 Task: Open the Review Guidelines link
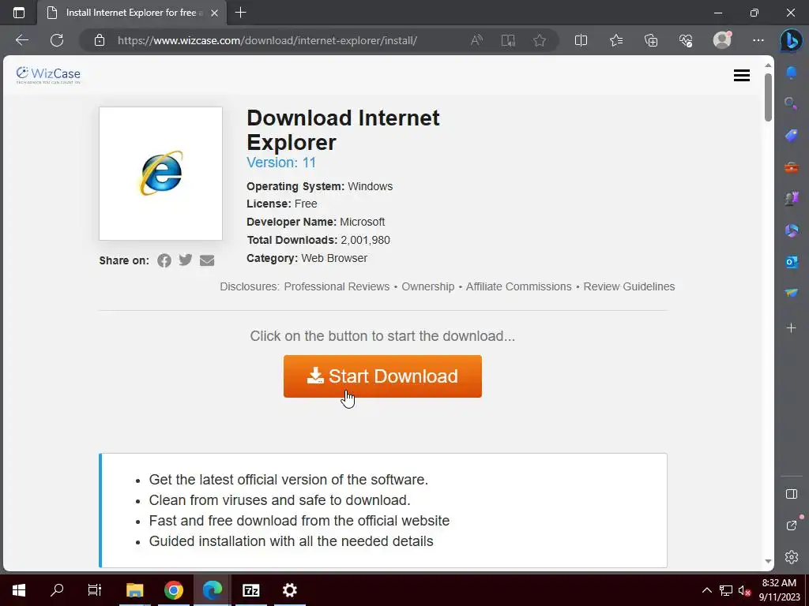(x=629, y=286)
